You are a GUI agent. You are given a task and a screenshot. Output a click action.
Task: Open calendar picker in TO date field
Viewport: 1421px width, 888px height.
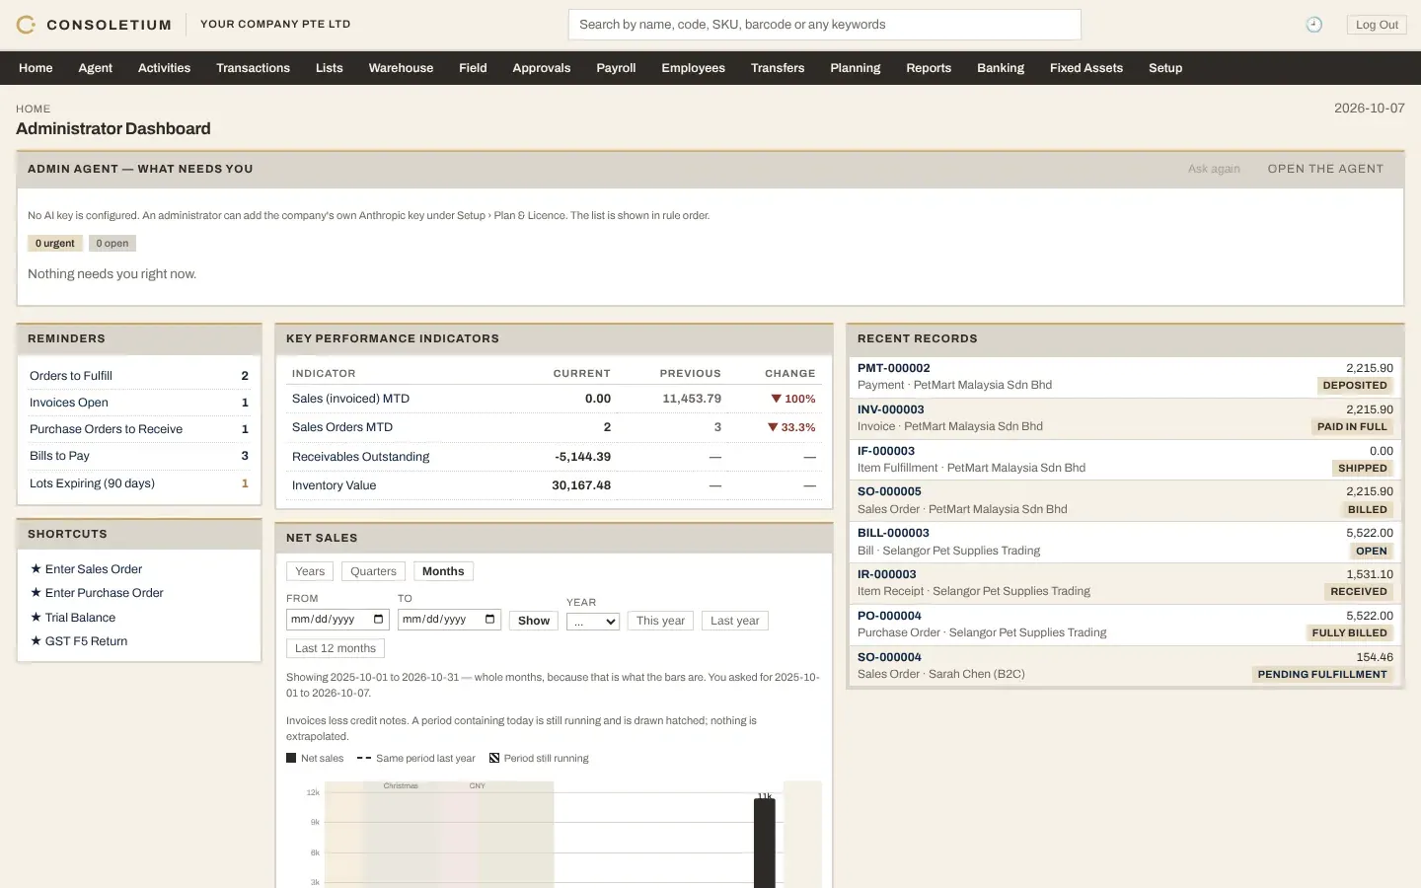(490, 620)
